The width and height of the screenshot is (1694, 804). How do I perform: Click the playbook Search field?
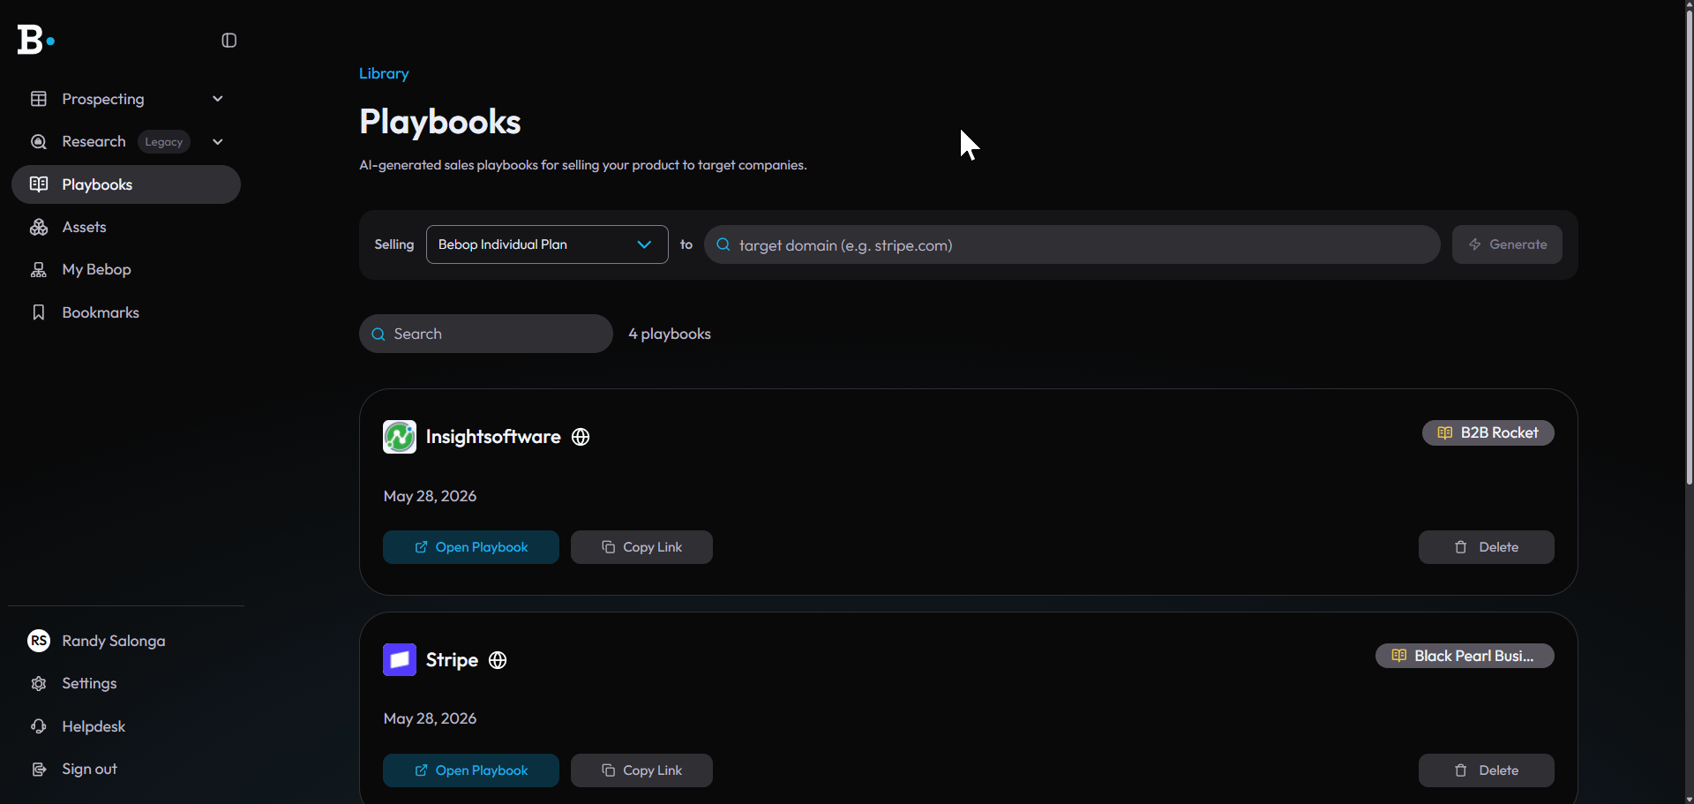486,334
